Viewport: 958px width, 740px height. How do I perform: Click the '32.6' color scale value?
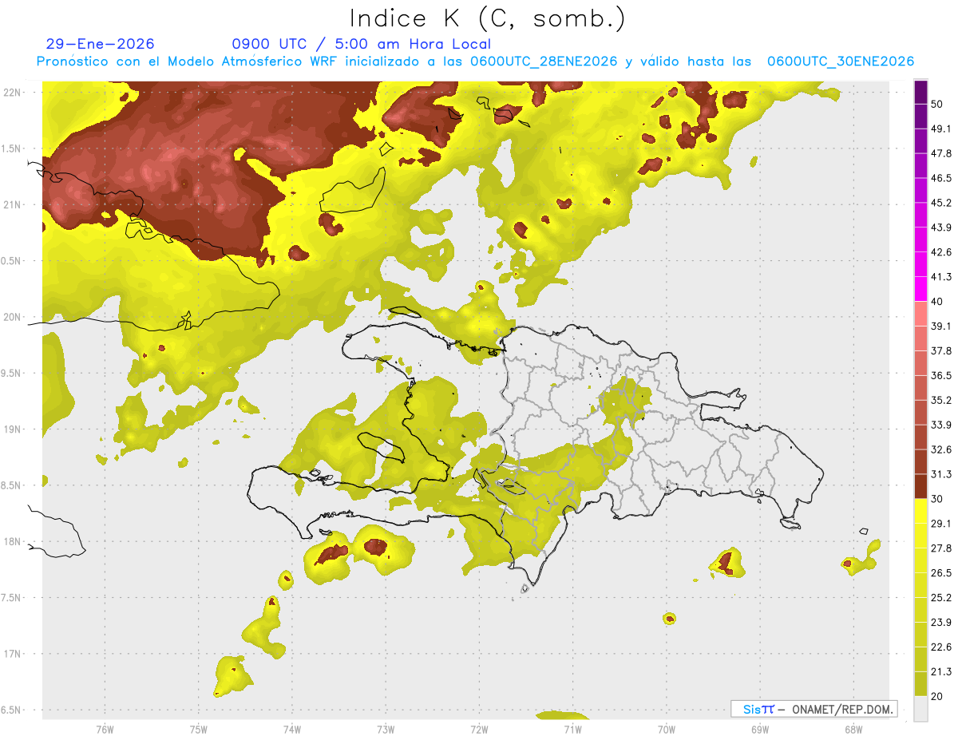pyautogui.click(x=940, y=449)
